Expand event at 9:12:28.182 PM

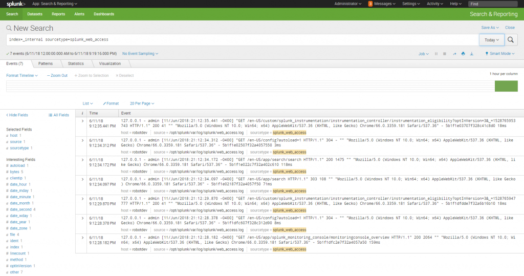point(82,238)
